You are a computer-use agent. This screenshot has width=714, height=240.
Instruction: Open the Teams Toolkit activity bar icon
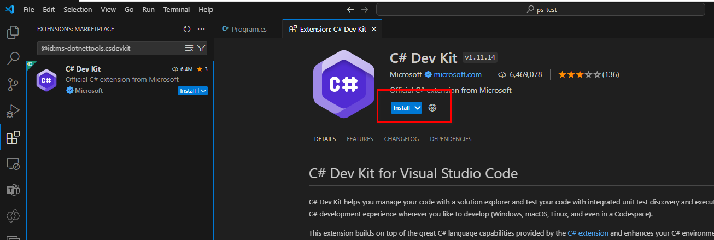[x=13, y=190]
